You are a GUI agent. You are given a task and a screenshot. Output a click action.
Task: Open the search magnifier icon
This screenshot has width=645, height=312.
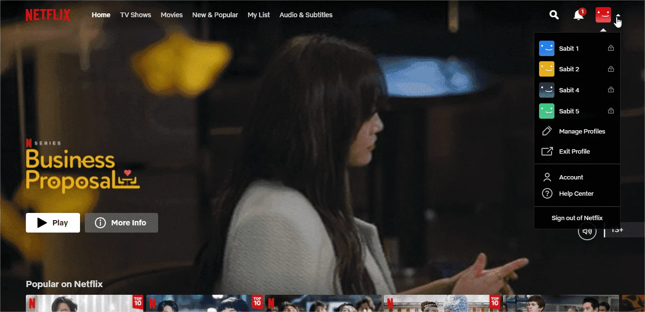point(554,15)
